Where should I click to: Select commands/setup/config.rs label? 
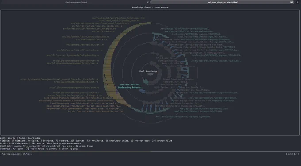(73, 55)
